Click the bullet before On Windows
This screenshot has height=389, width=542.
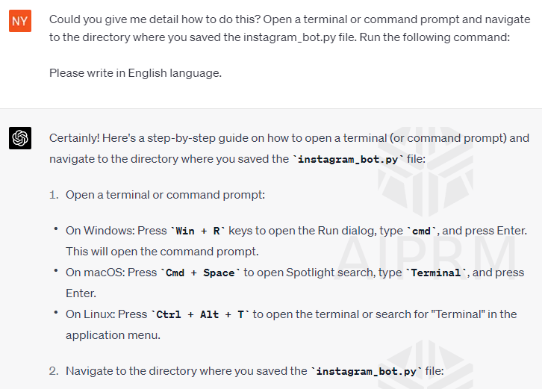tap(56, 228)
